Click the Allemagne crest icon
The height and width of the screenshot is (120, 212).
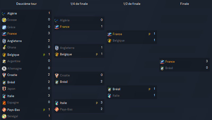(x=4, y=68)
